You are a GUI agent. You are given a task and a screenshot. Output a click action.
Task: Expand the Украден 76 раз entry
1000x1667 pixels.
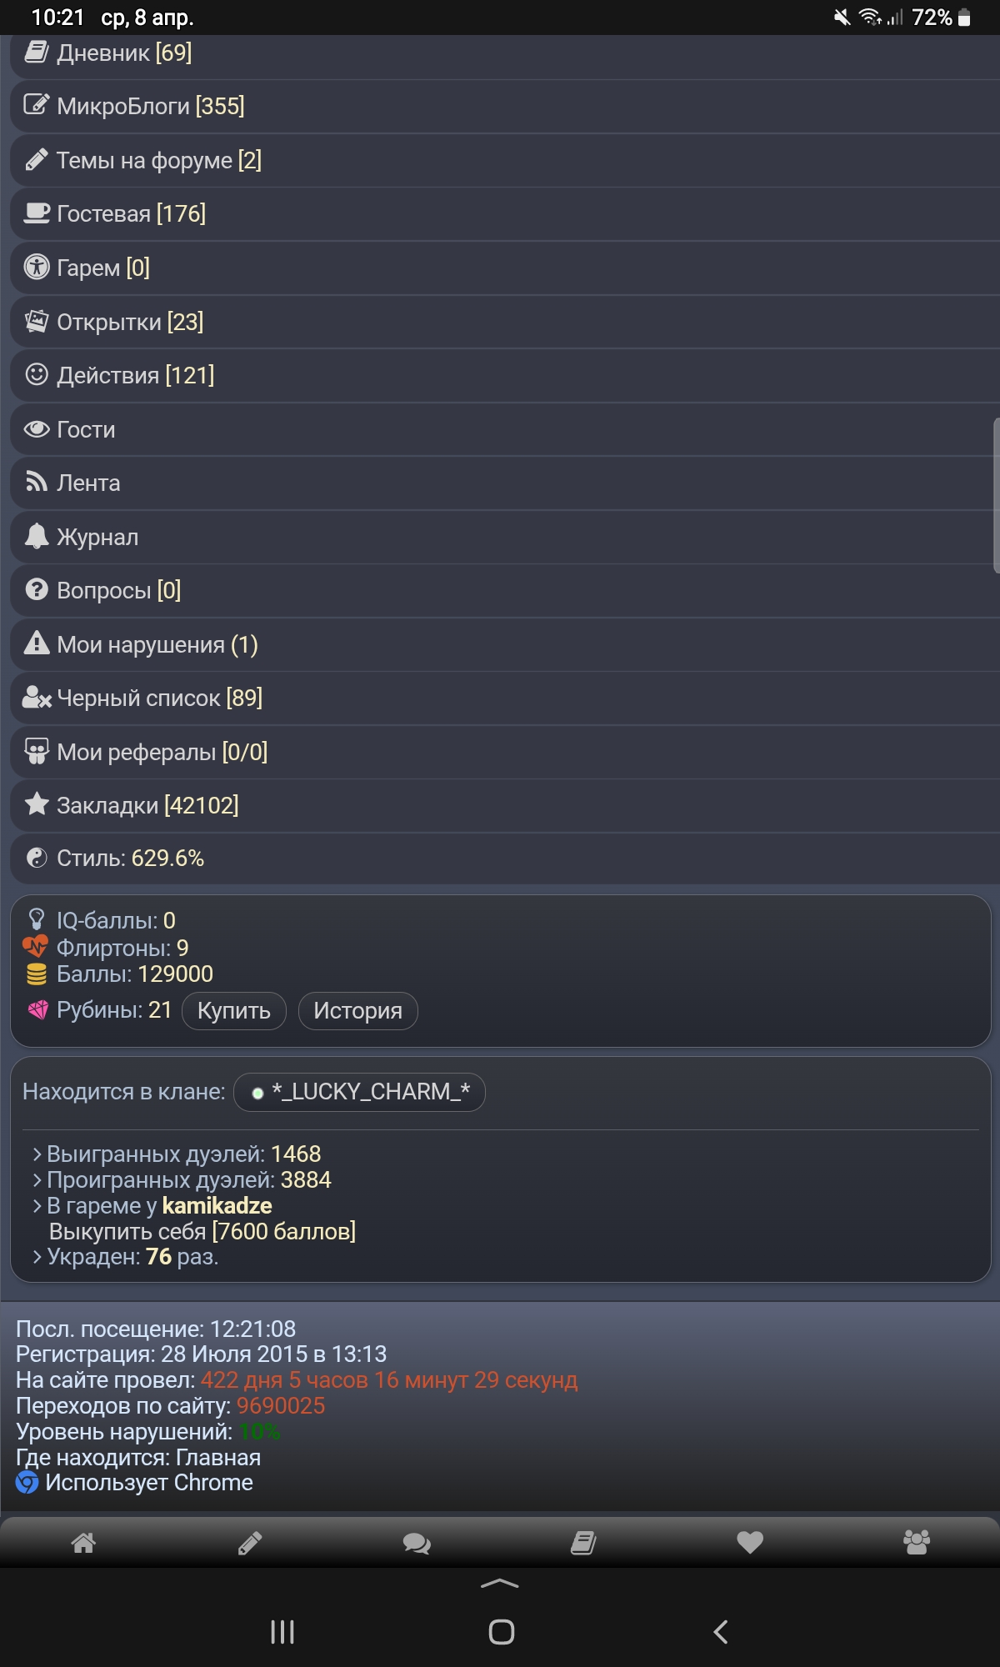126,1257
